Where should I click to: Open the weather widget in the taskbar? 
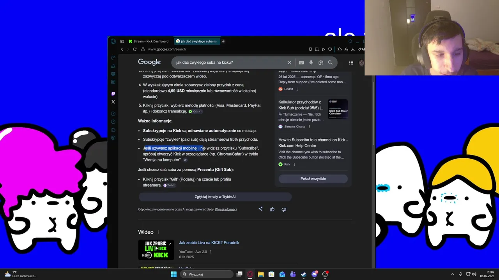coord(19,274)
